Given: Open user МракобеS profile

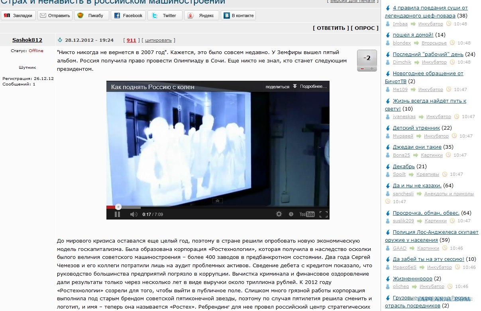Looking at the screenshot, I should [x=404, y=267].
